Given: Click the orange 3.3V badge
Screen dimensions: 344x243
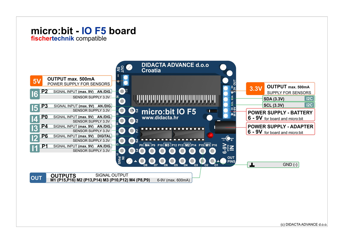Looking at the screenshot, I should click(255, 89).
